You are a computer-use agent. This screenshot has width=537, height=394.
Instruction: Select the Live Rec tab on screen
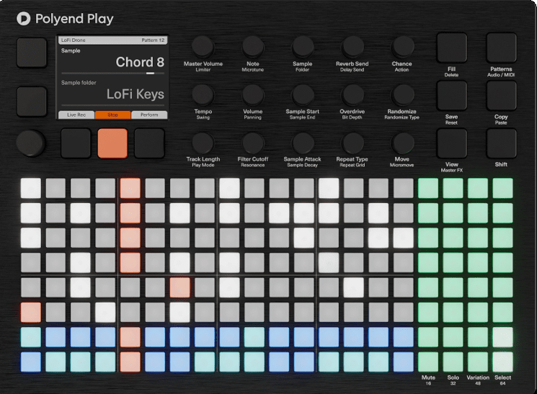pyautogui.click(x=76, y=115)
